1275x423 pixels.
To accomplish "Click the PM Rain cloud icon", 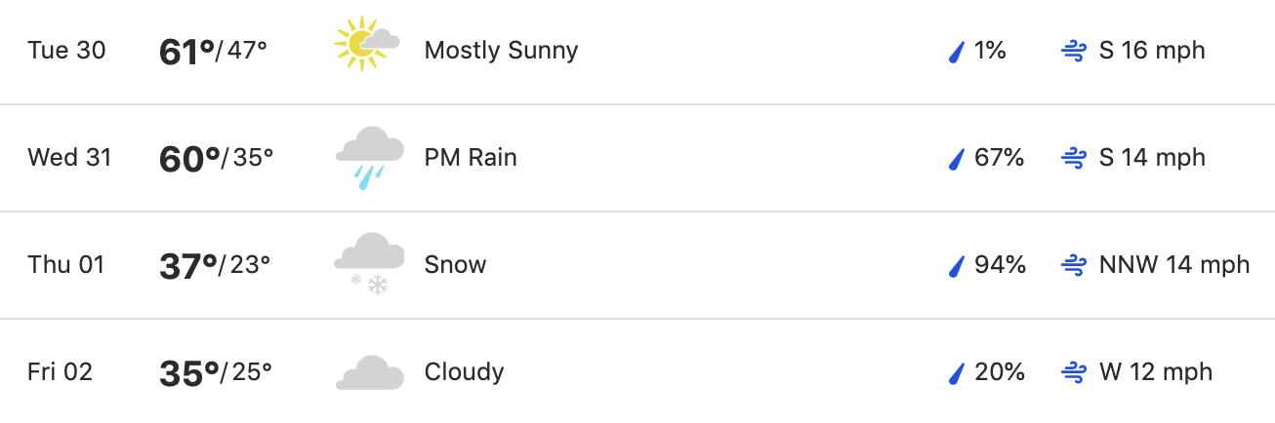I will click(x=370, y=158).
